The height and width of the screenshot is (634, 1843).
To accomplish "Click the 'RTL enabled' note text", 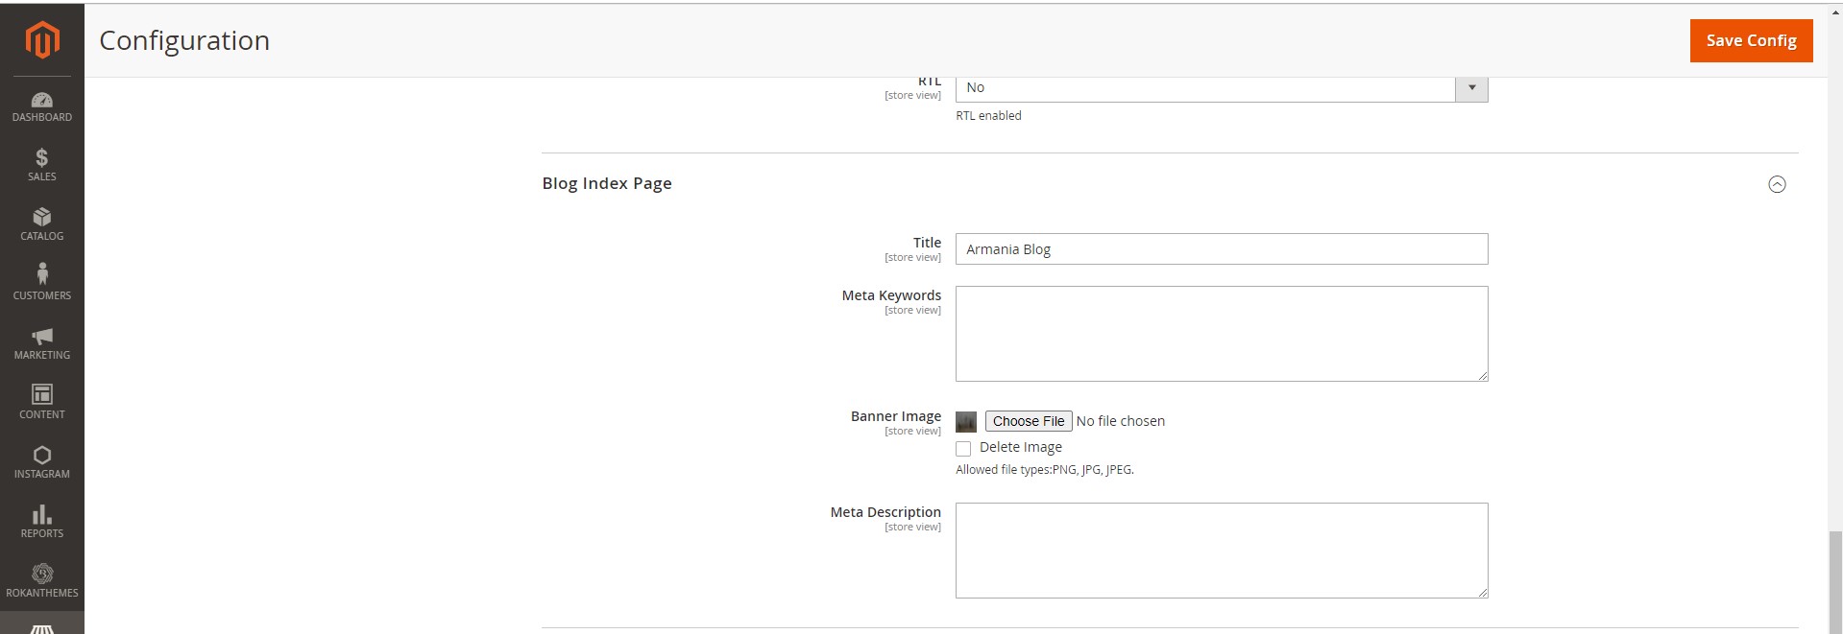I will [x=988, y=115].
